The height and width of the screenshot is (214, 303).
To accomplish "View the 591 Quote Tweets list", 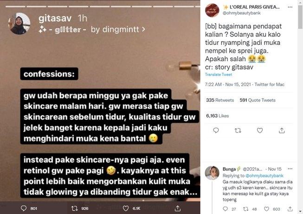I will (258, 100).
